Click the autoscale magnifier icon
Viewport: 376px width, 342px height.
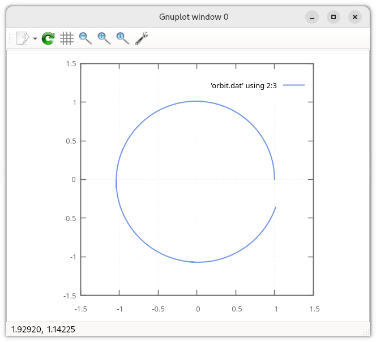[122, 38]
